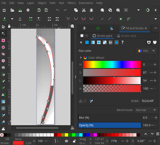Open the Filters menu
The image size is (160, 145).
pos(72,3)
